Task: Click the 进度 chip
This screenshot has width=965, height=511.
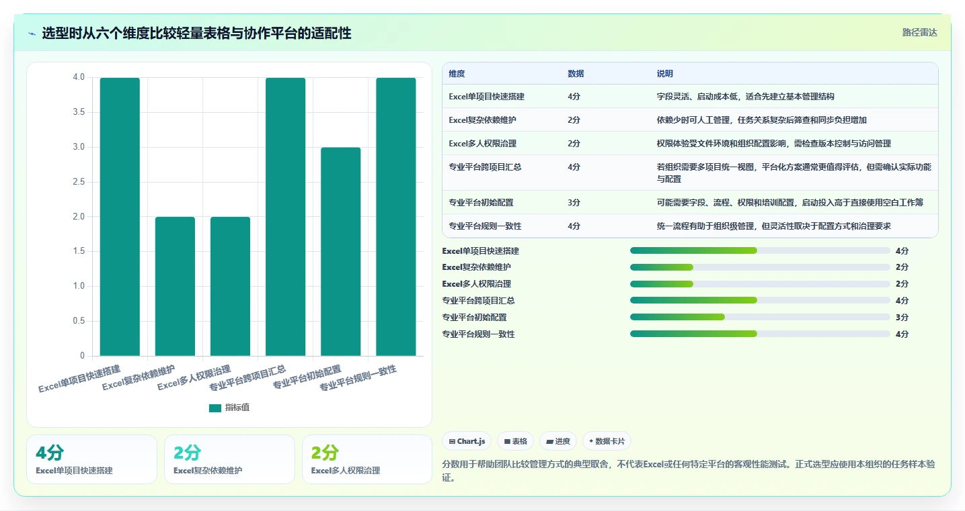Action: pos(558,441)
